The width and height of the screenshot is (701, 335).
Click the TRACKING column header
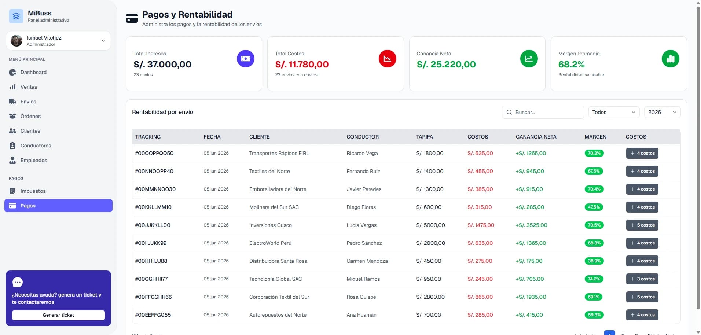tap(148, 137)
